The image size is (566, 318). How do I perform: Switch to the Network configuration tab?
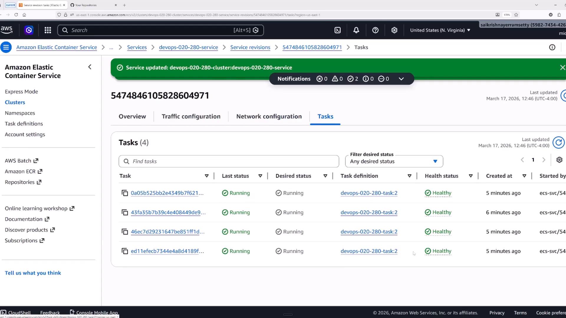[x=269, y=116]
